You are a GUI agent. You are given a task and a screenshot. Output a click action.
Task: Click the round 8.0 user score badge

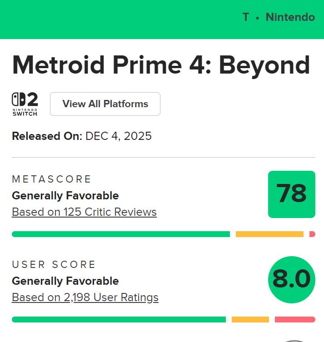coord(291,279)
